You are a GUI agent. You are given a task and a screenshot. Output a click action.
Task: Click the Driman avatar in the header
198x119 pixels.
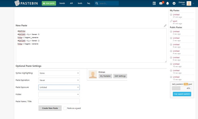(189, 3)
